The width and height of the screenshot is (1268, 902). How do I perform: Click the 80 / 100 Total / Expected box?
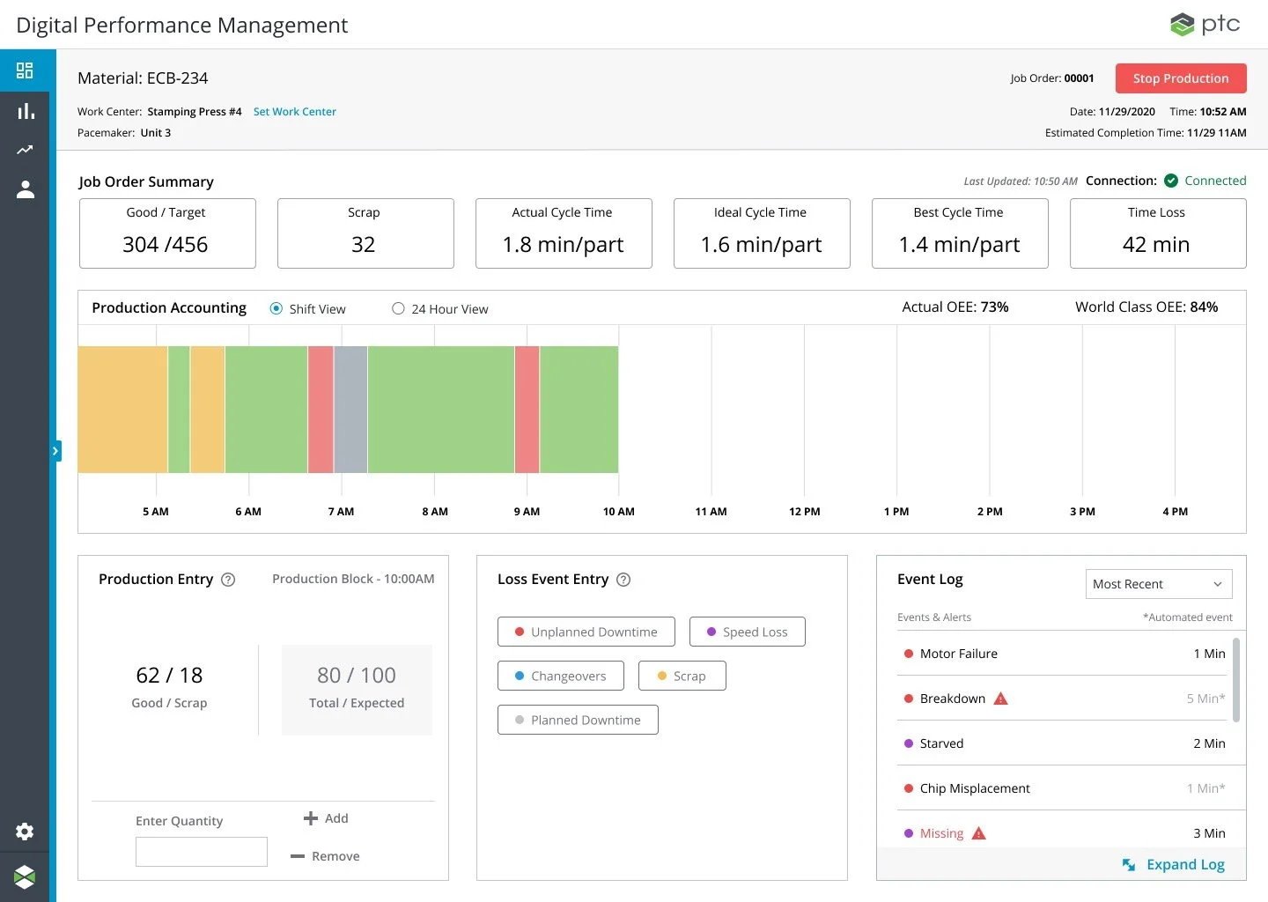click(357, 690)
